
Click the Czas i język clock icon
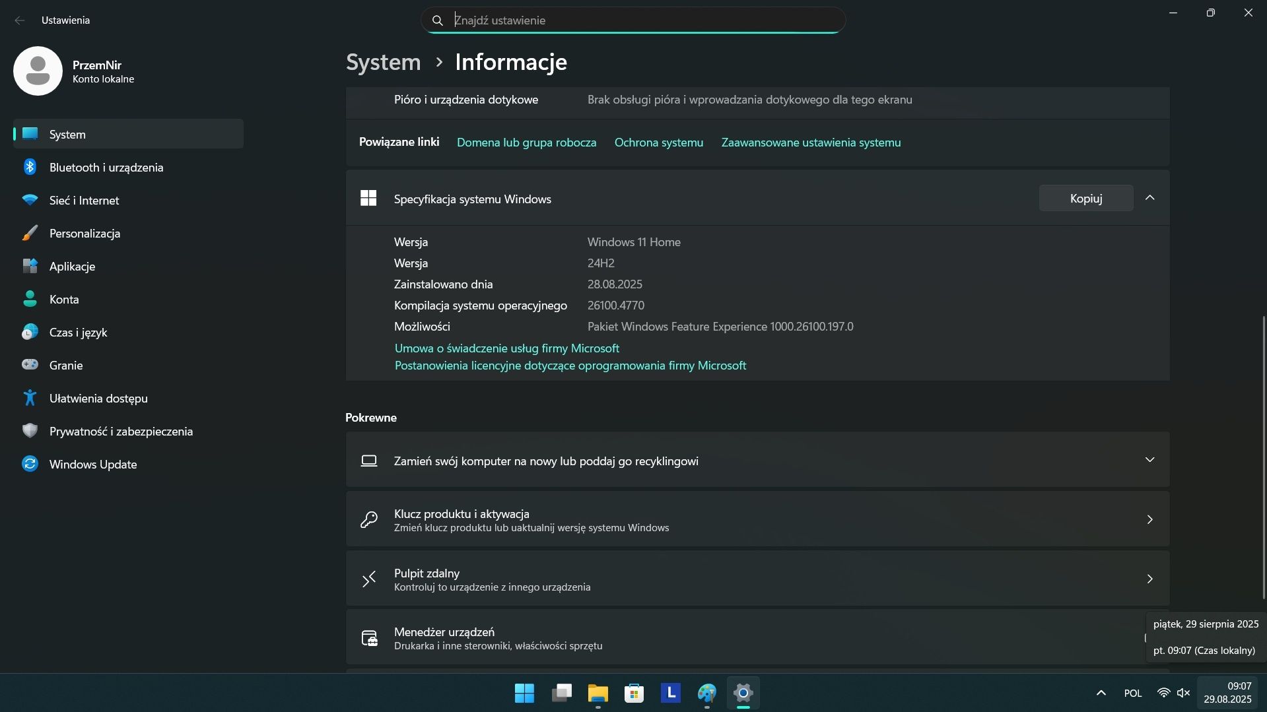(30, 332)
